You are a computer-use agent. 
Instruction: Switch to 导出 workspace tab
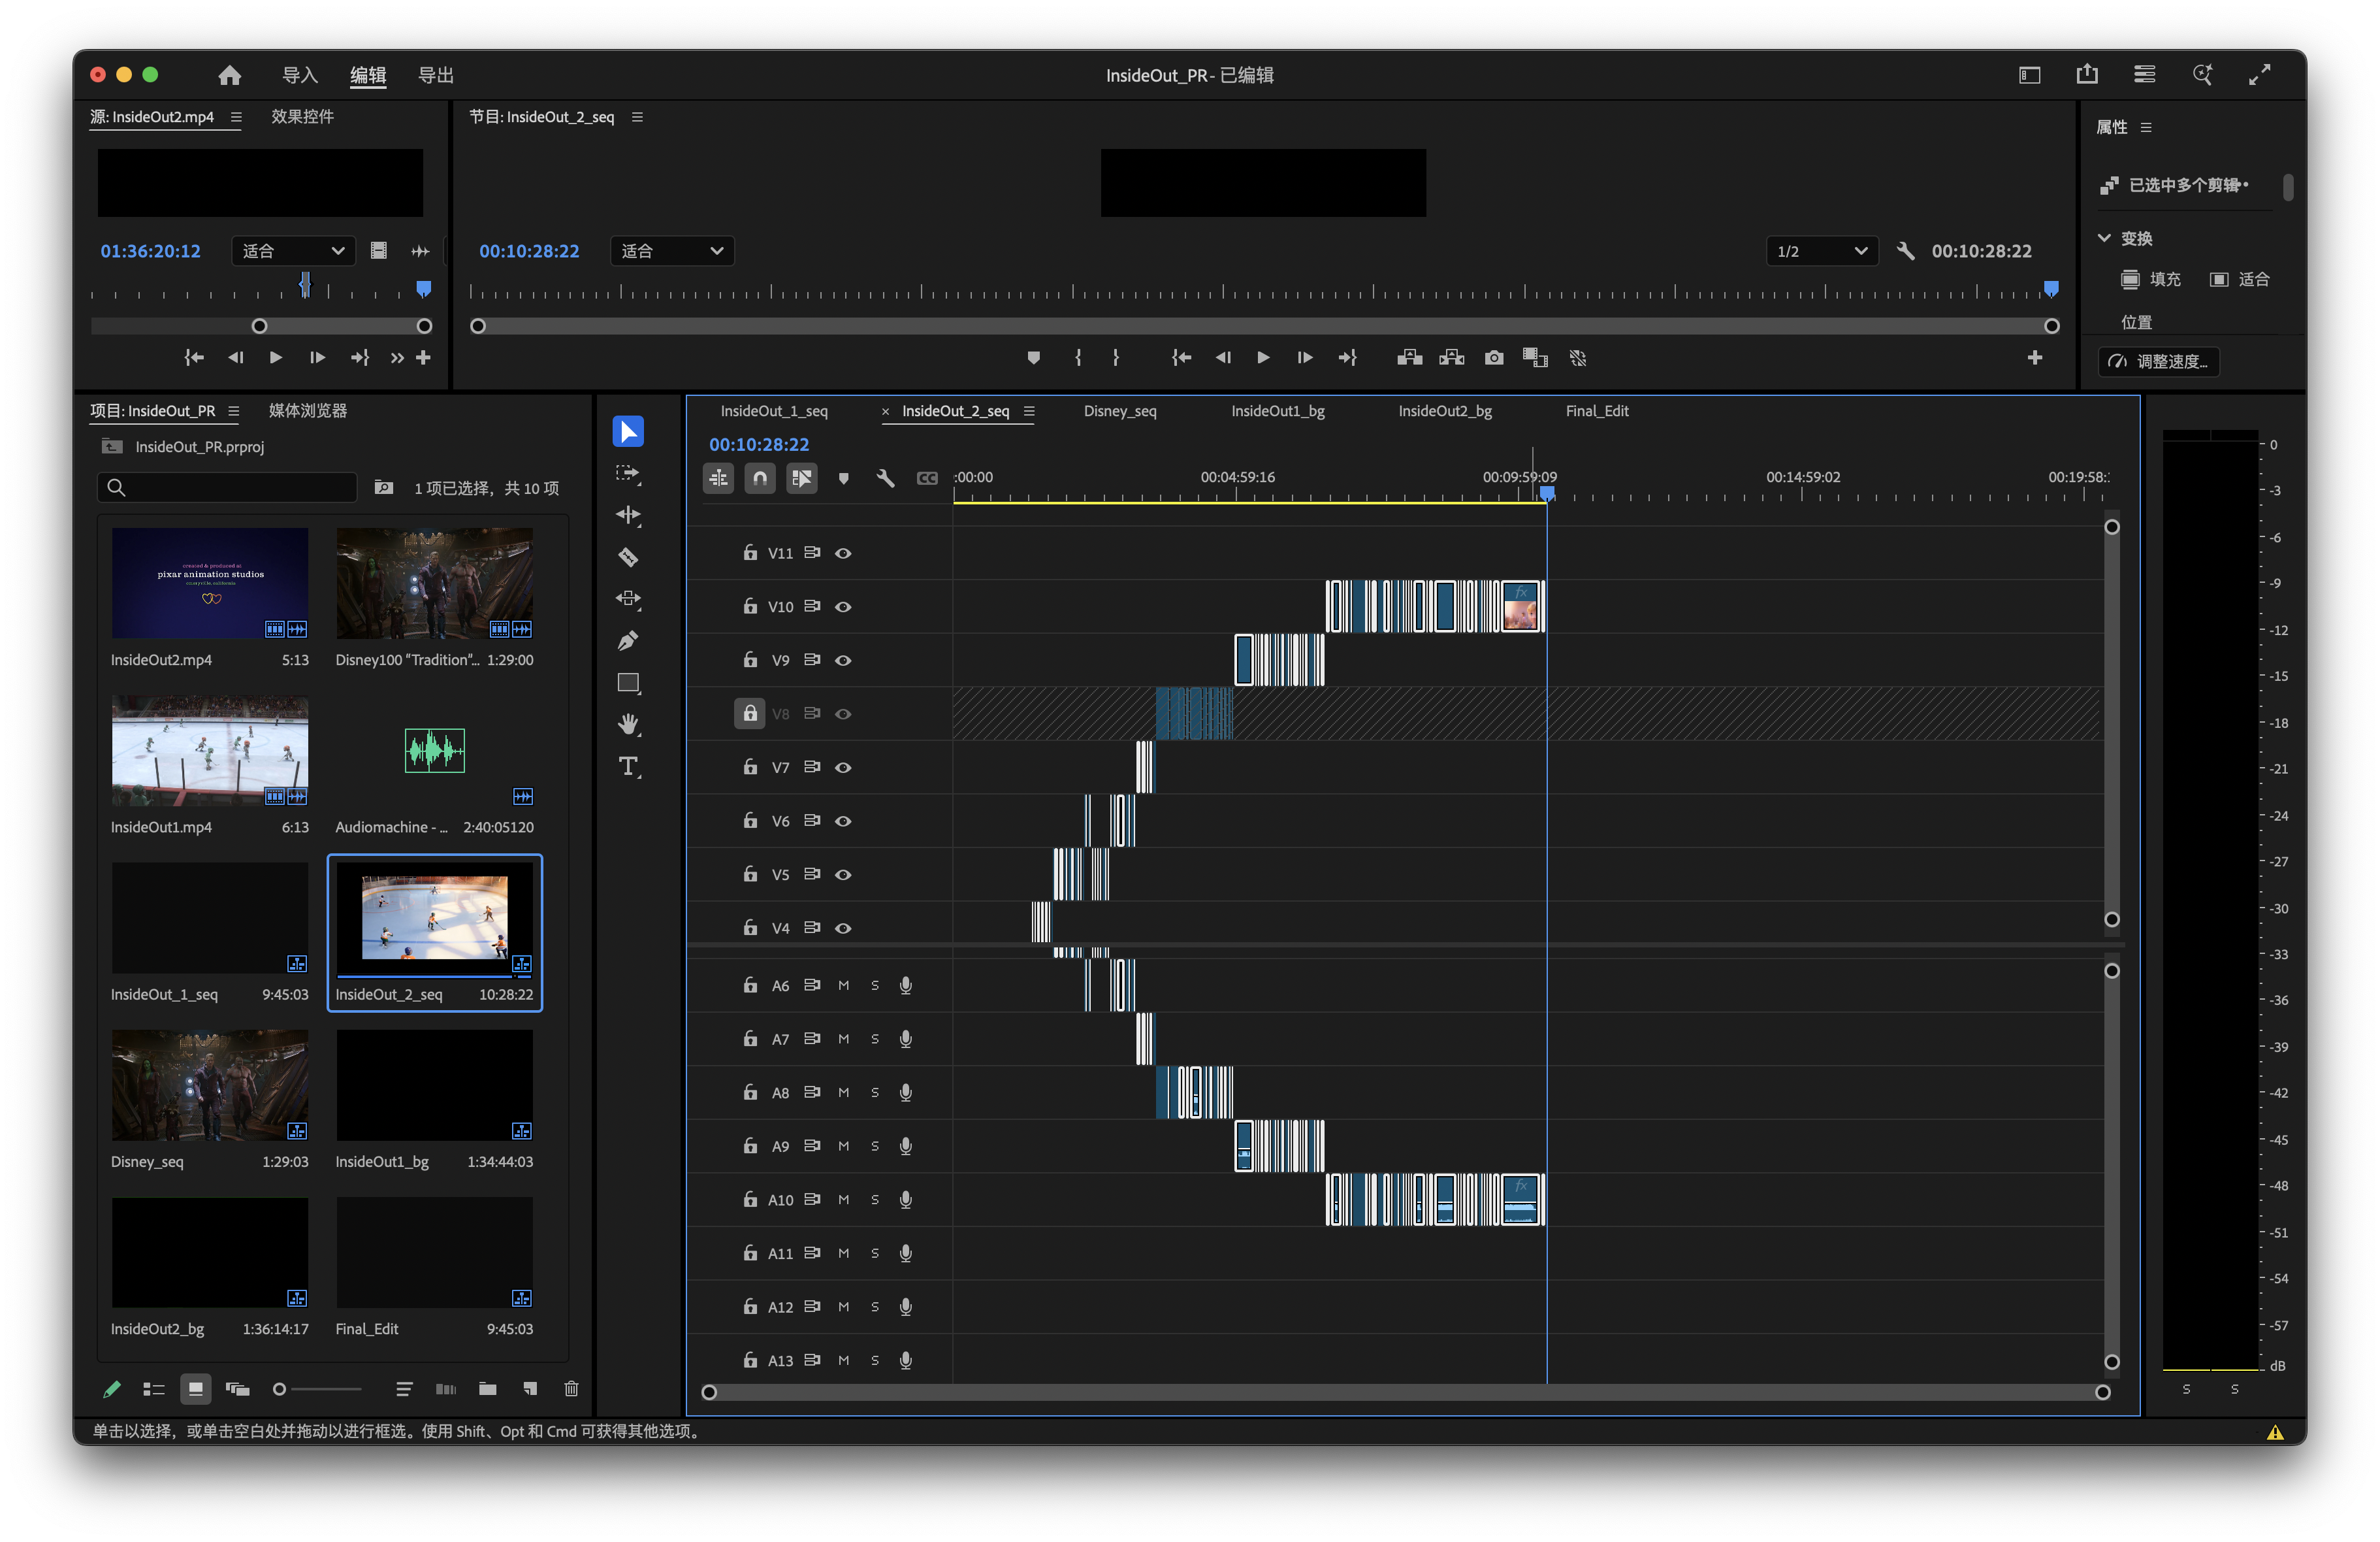click(x=436, y=75)
